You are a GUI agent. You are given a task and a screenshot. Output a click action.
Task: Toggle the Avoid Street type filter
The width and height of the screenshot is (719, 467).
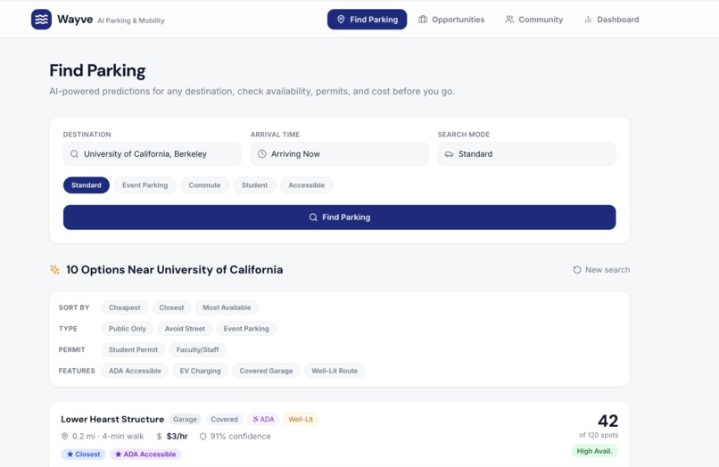pyautogui.click(x=185, y=329)
